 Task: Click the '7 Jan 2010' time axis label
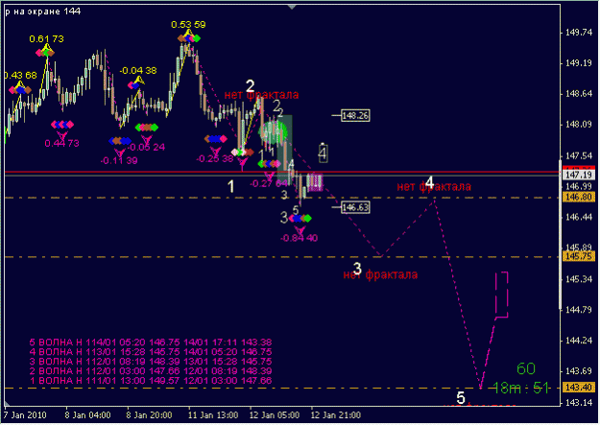click(x=25, y=415)
